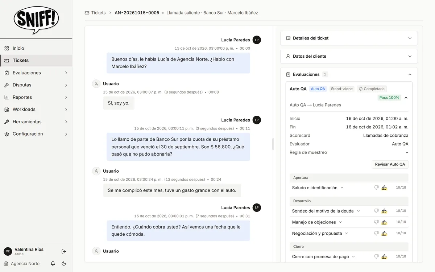Thumbs down Negociación y propuesta
435x272 pixels.
pyautogui.click(x=376, y=234)
